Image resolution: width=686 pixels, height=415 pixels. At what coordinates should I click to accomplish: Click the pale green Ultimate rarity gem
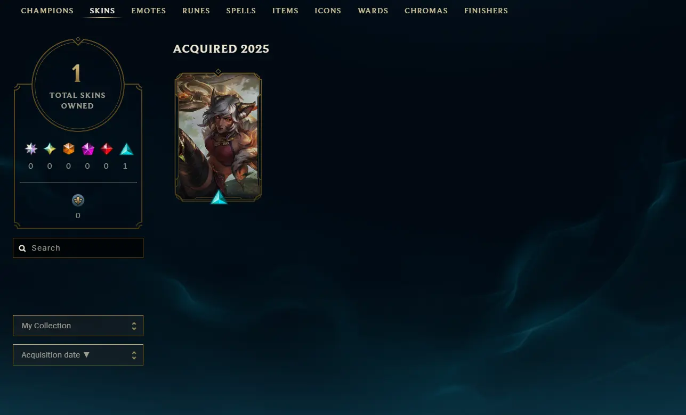click(50, 149)
